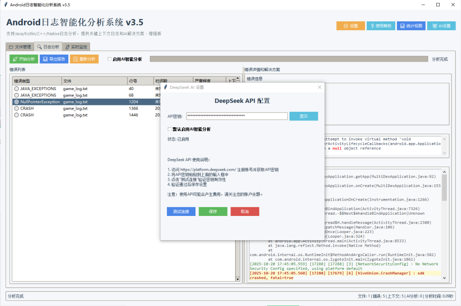Viewport: 461px width, 306px height.
Task: Minimize the application window
Action: pos(423,5)
